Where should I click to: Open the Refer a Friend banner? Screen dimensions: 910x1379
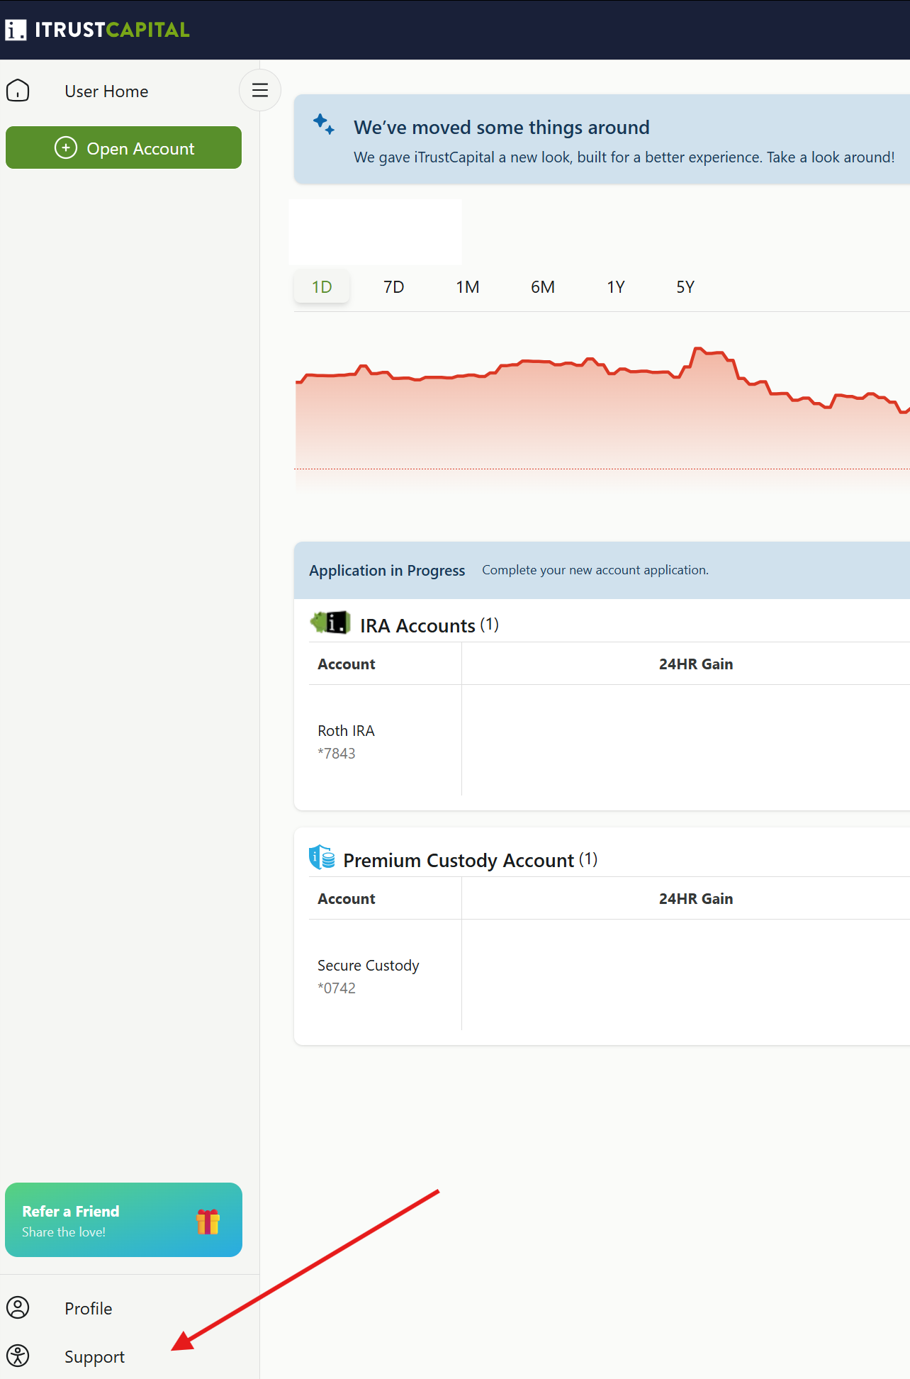point(123,1219)
